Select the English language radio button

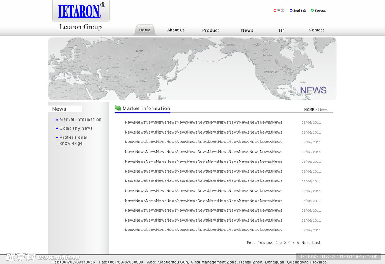coord(291,11)
